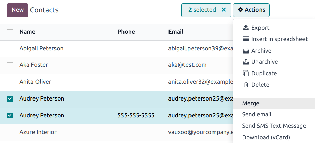This screenshot has height=143, width=315.
Task: Collapse the Actions dropdown button
Action: coord(251,10)
